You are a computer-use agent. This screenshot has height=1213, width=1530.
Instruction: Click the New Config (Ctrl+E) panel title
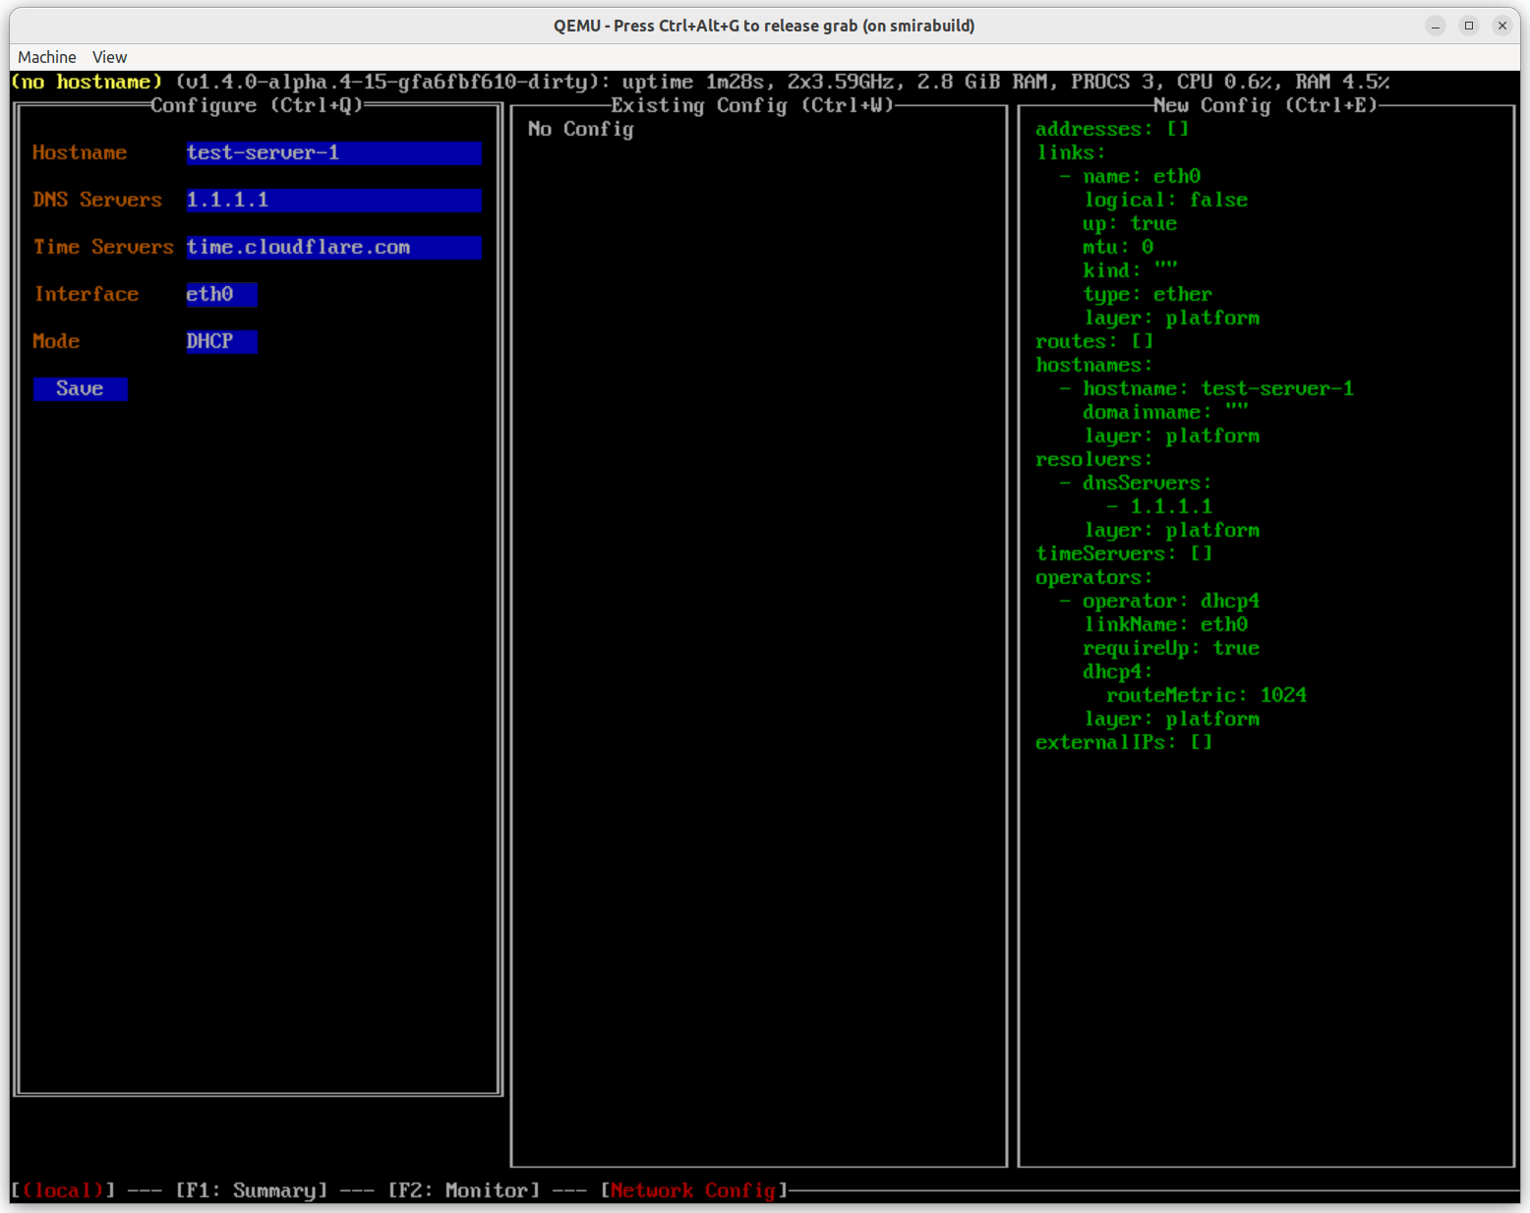[x=1265, y=105]
